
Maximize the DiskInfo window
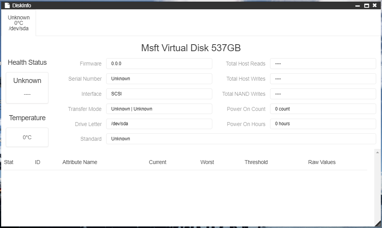coord(367,5)
